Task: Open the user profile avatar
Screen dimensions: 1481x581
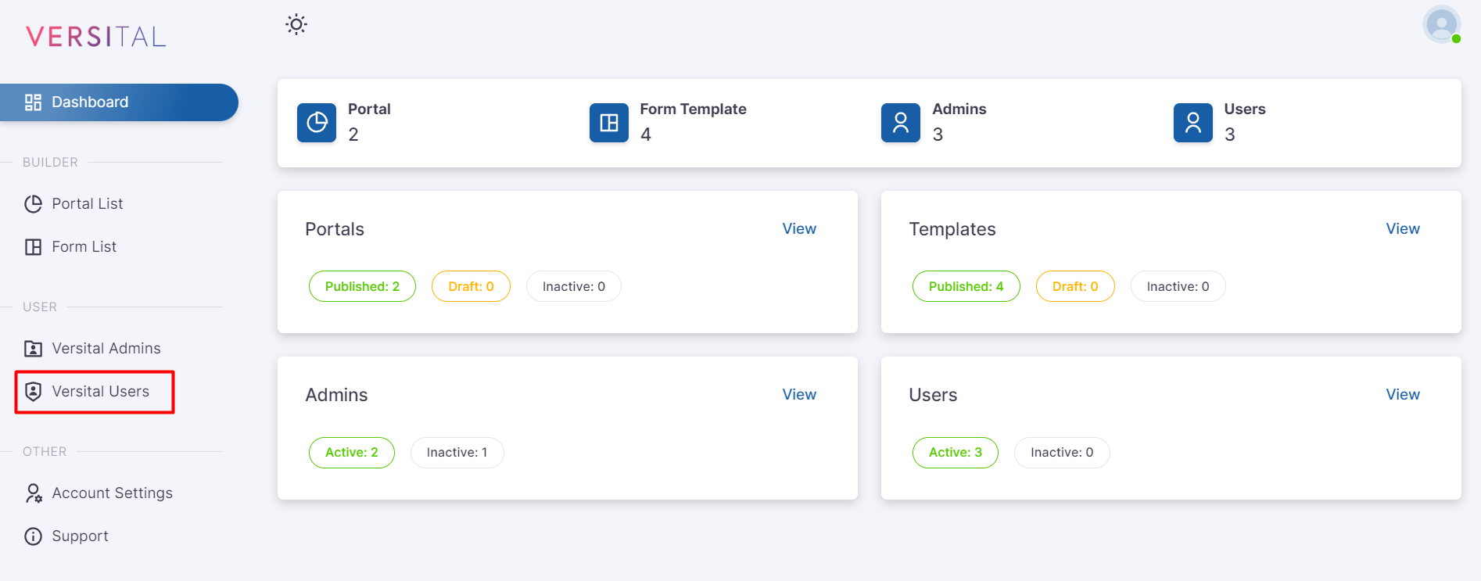Action: 1441,25
